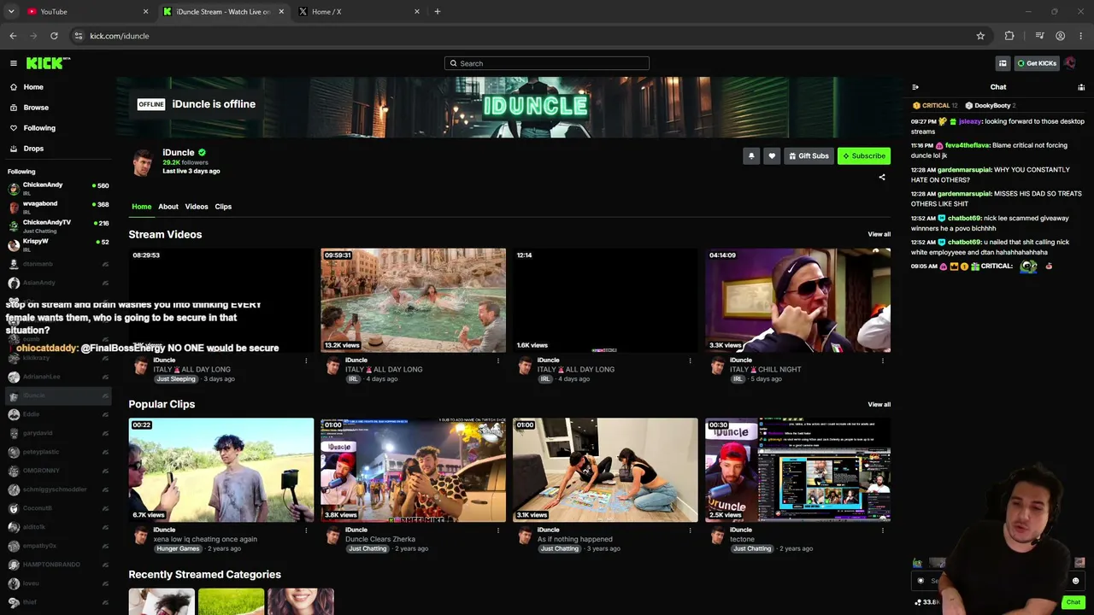Collapse the chat panel with arrow icon

pos(915,87)
